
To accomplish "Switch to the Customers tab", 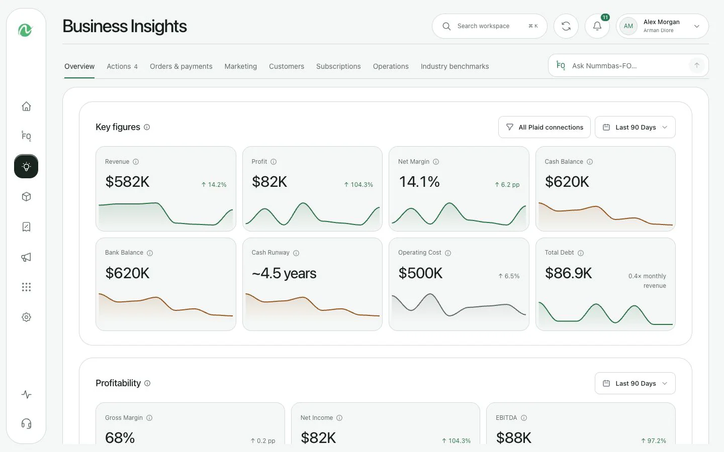I will [x=287, y=66].
